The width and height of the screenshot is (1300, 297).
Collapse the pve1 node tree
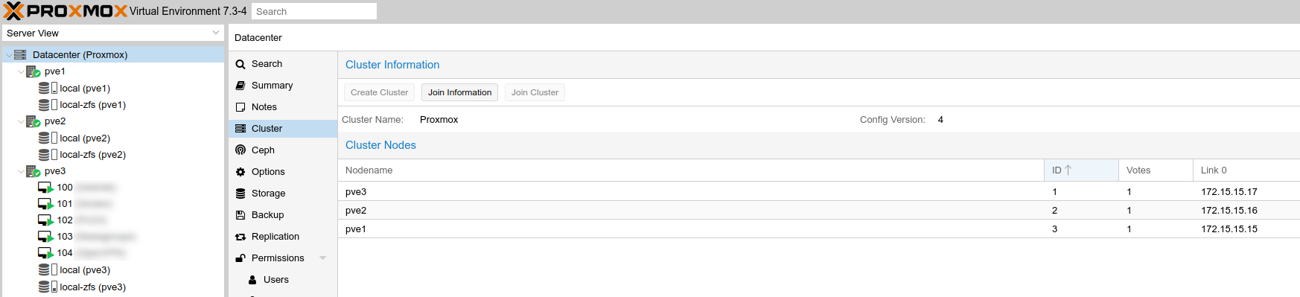[21, 71]
